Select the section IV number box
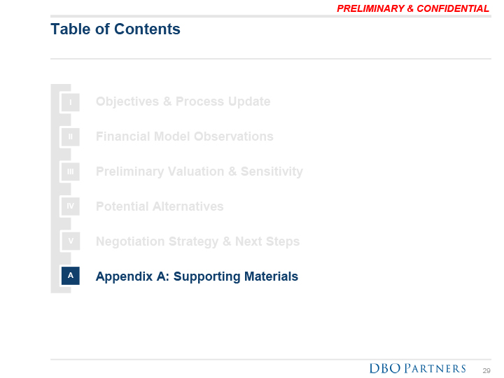 coord(70,206)
